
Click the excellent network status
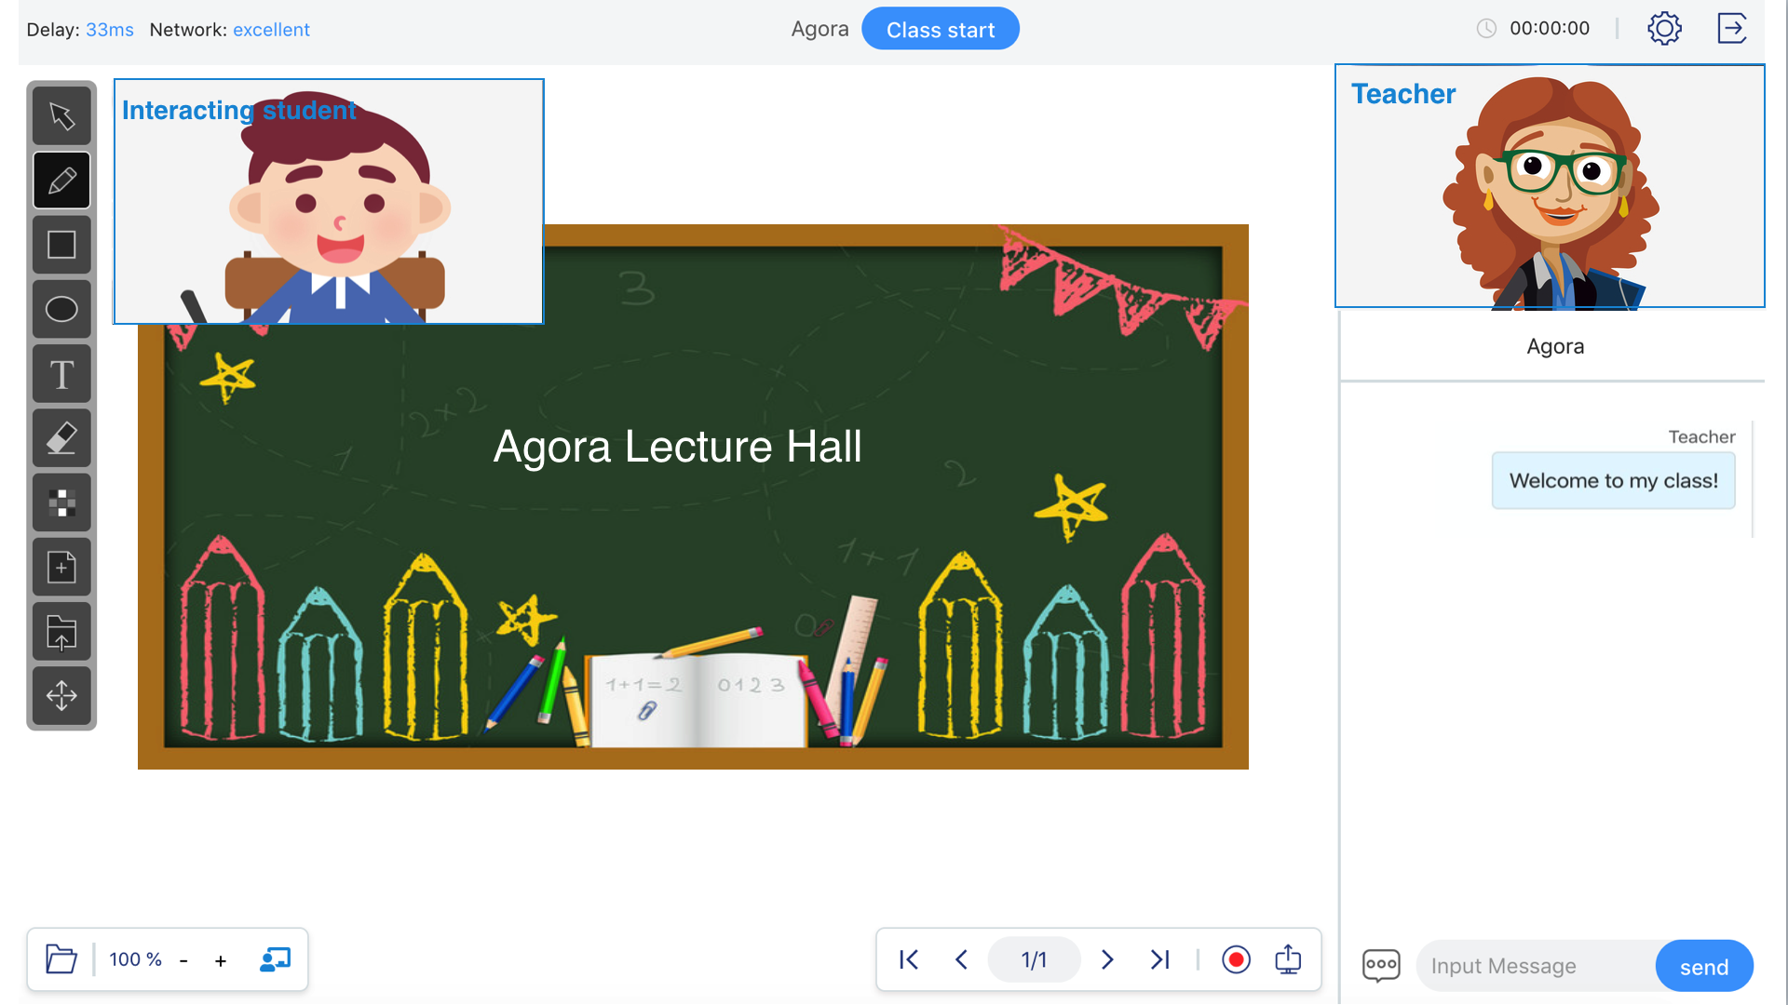pos(271,30)
